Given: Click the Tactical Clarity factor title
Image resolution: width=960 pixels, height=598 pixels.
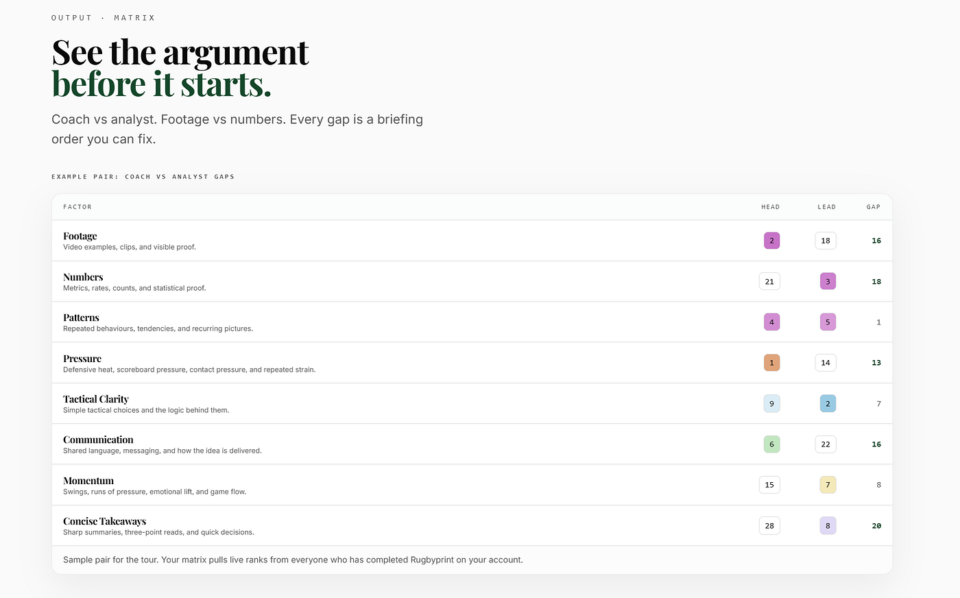Looking at the screenshot, I should point(96,399).
